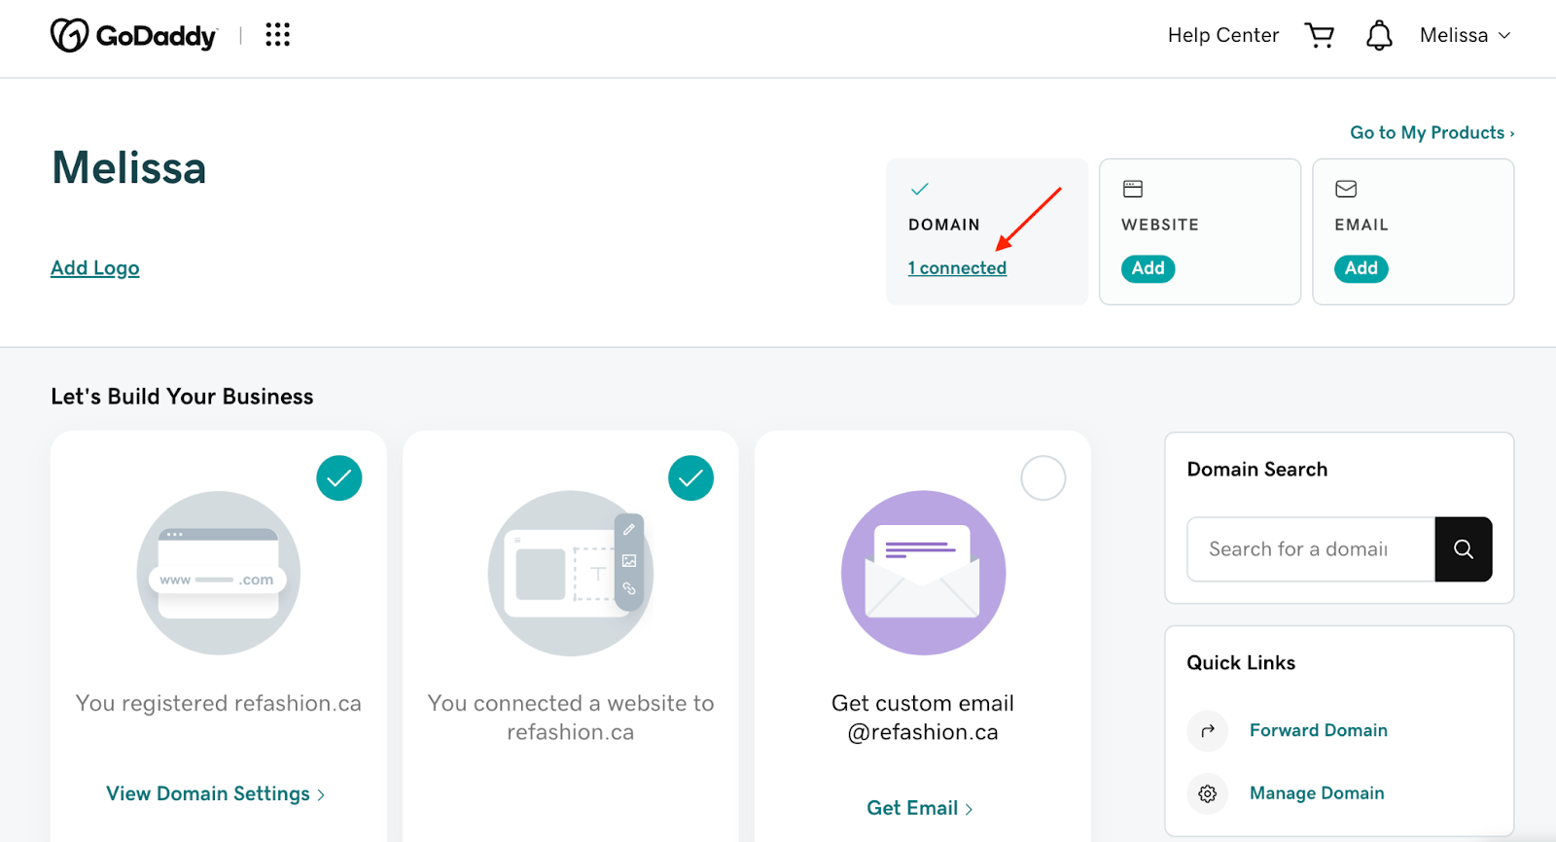Click the DOMAIN card label
1556x842 pixels.
point(944,225)
